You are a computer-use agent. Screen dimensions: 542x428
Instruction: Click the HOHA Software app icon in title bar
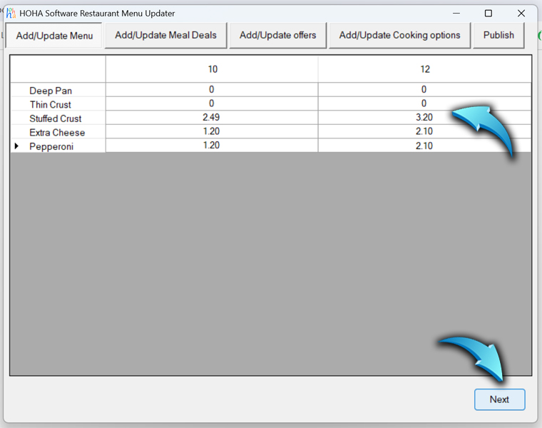pyautogui.click(x=11, y=14)
